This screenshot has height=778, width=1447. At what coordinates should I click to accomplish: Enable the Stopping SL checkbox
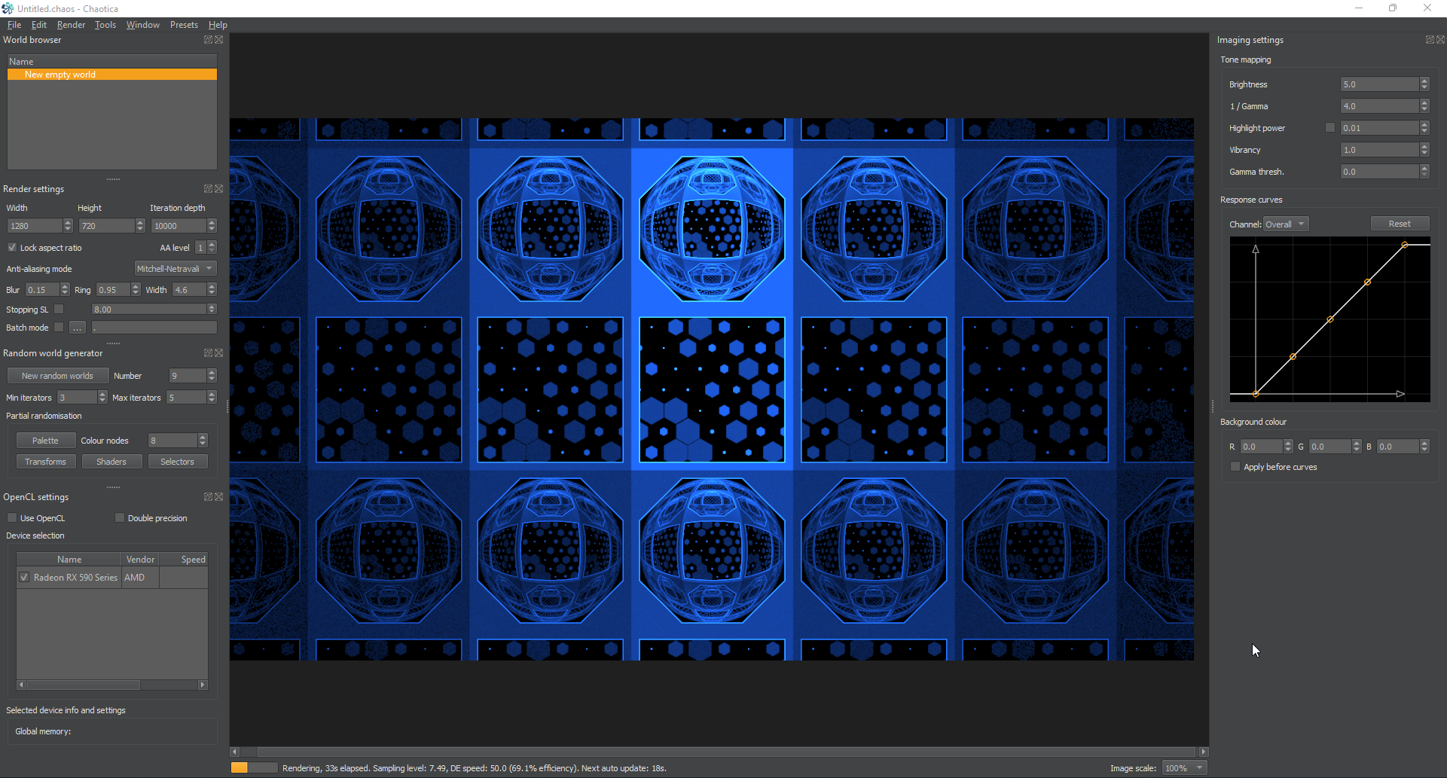tap(59, 310)
